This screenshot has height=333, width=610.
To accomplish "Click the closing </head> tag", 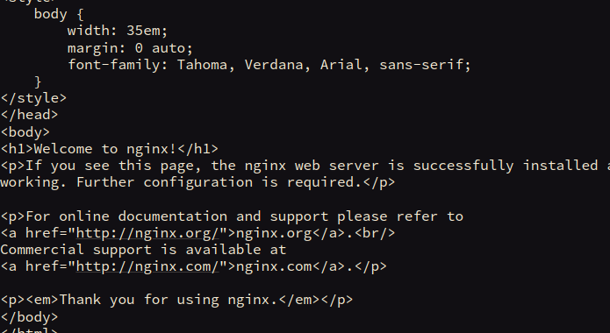I will click(29, 115).
